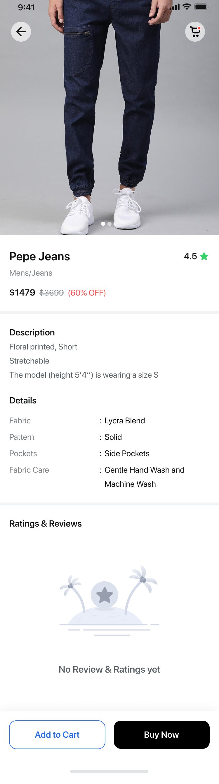Open the shopping cart icon
This screenshot has width=219, height=784.
(195, 32)
